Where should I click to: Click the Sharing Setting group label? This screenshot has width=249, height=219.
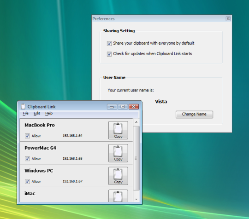119,31
